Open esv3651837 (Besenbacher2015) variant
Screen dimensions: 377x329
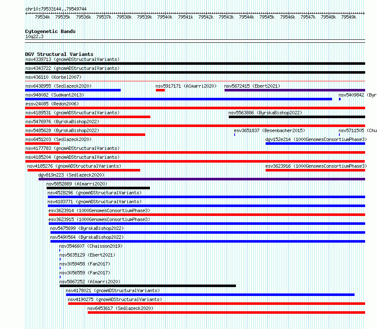[269, 130]
